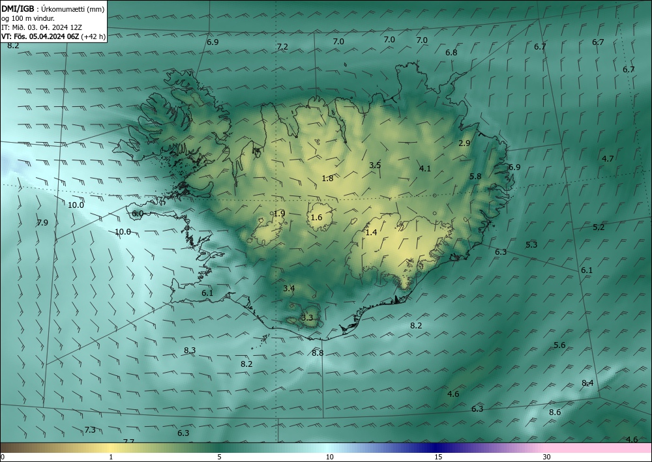Click the 7.3 value on the map
The height and width of the screenshot is (462, 652).
tap(90, 430)
